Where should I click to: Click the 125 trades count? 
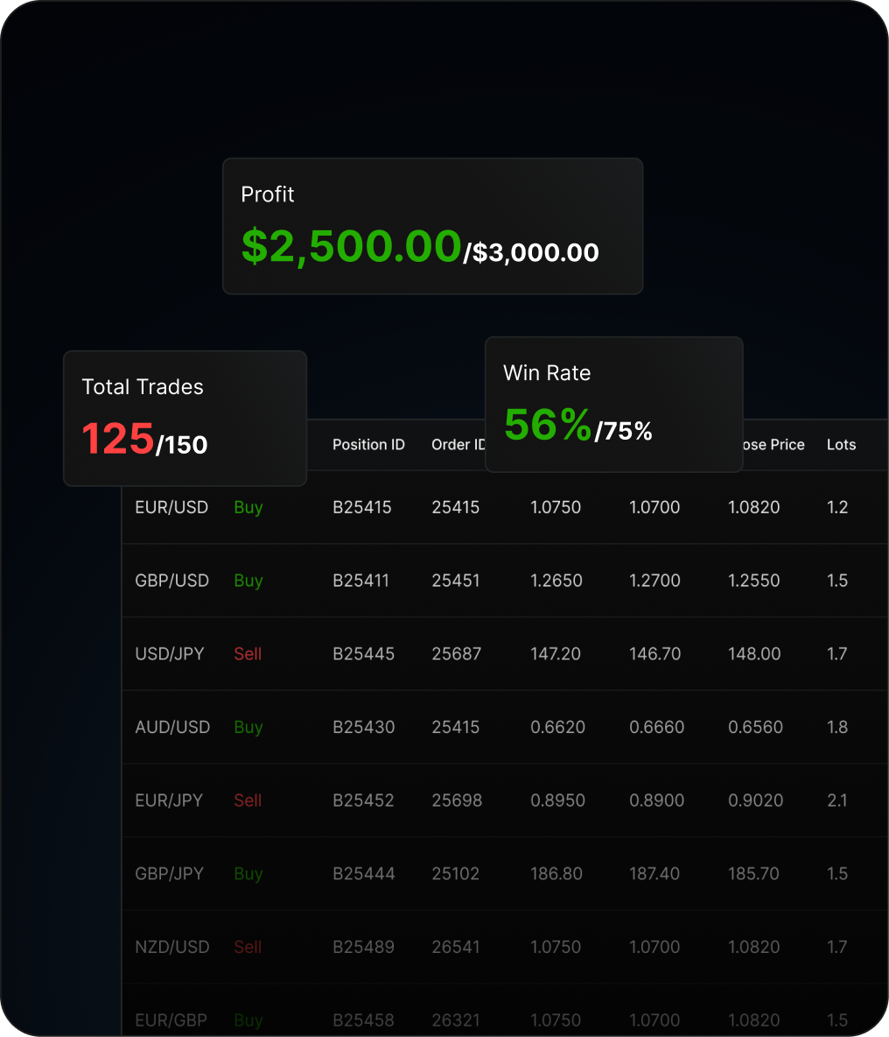(116, 441)
